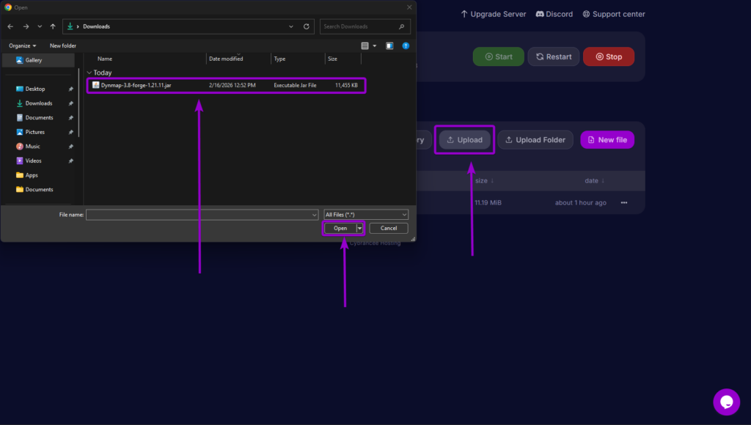751x425 pixels.
Task: Open the chat bubble in bottom corner
Action: click(x=726, y=402)
